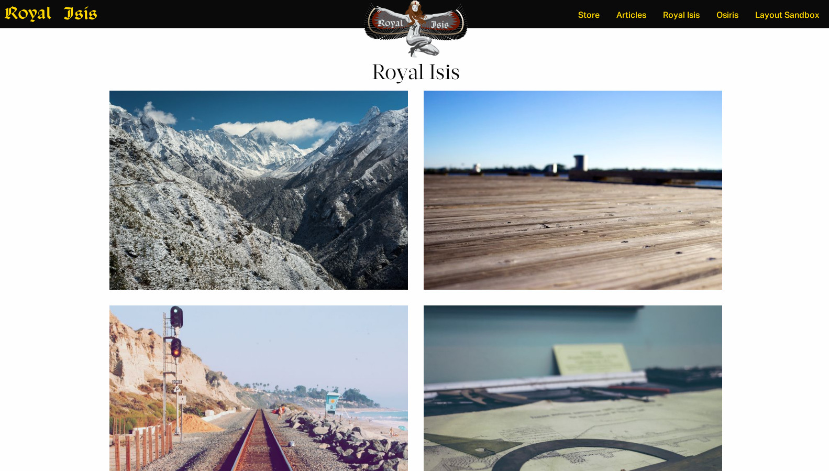Click the yellow card in the desk photo

click(592, 359)
